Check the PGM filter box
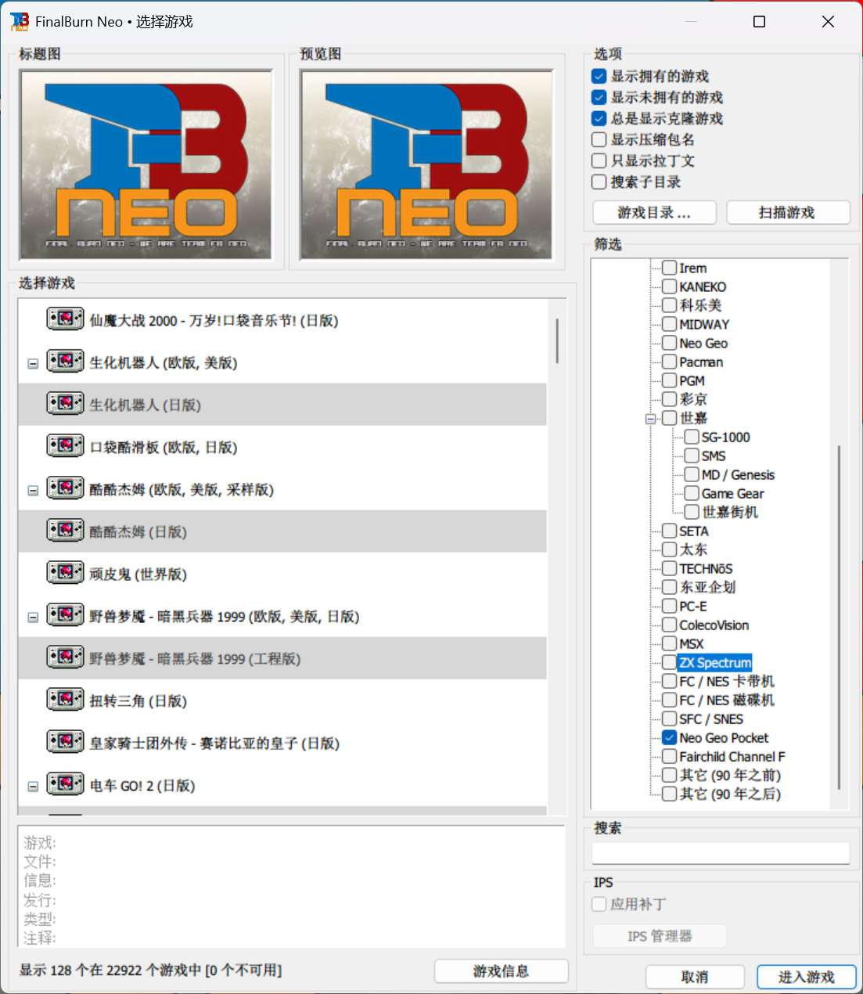 [670, 380]
